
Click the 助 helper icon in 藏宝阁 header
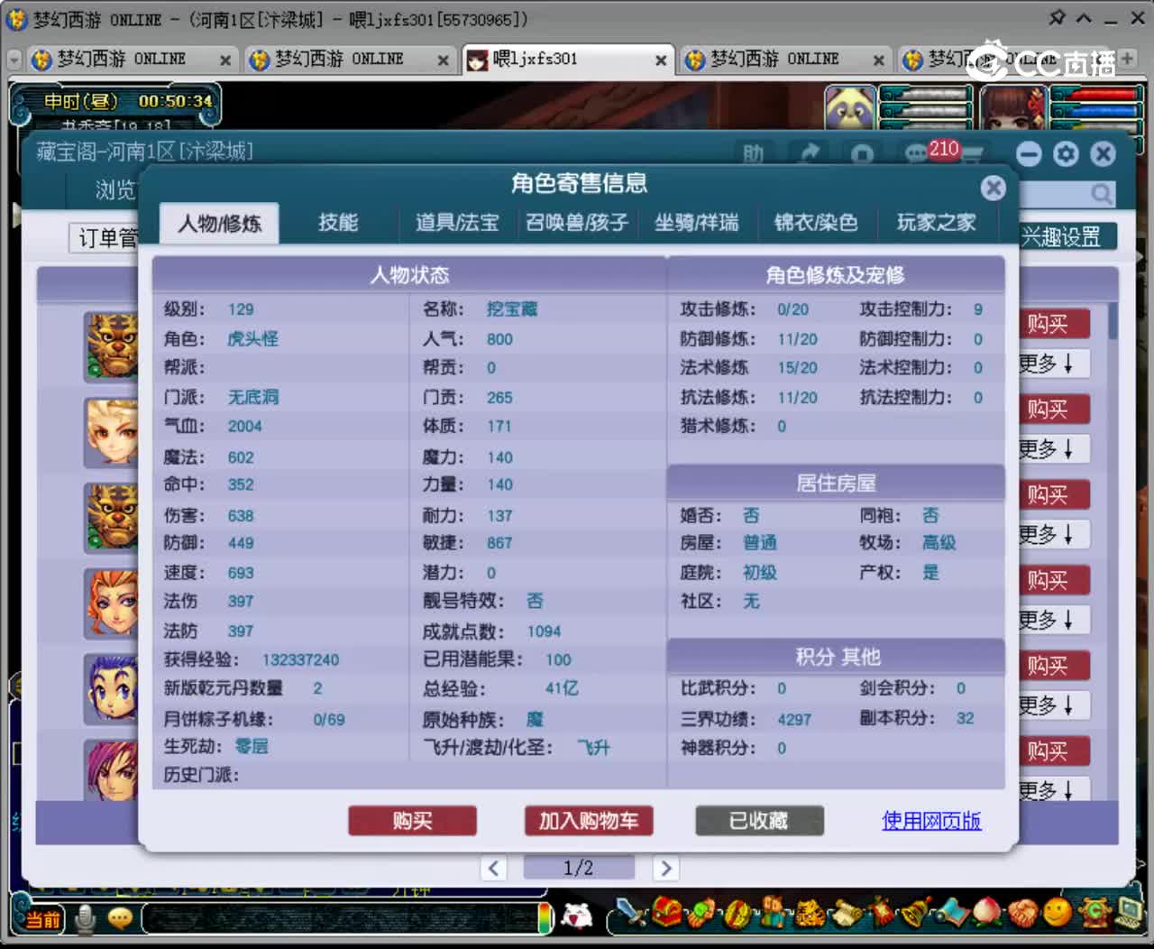[754, 154]
